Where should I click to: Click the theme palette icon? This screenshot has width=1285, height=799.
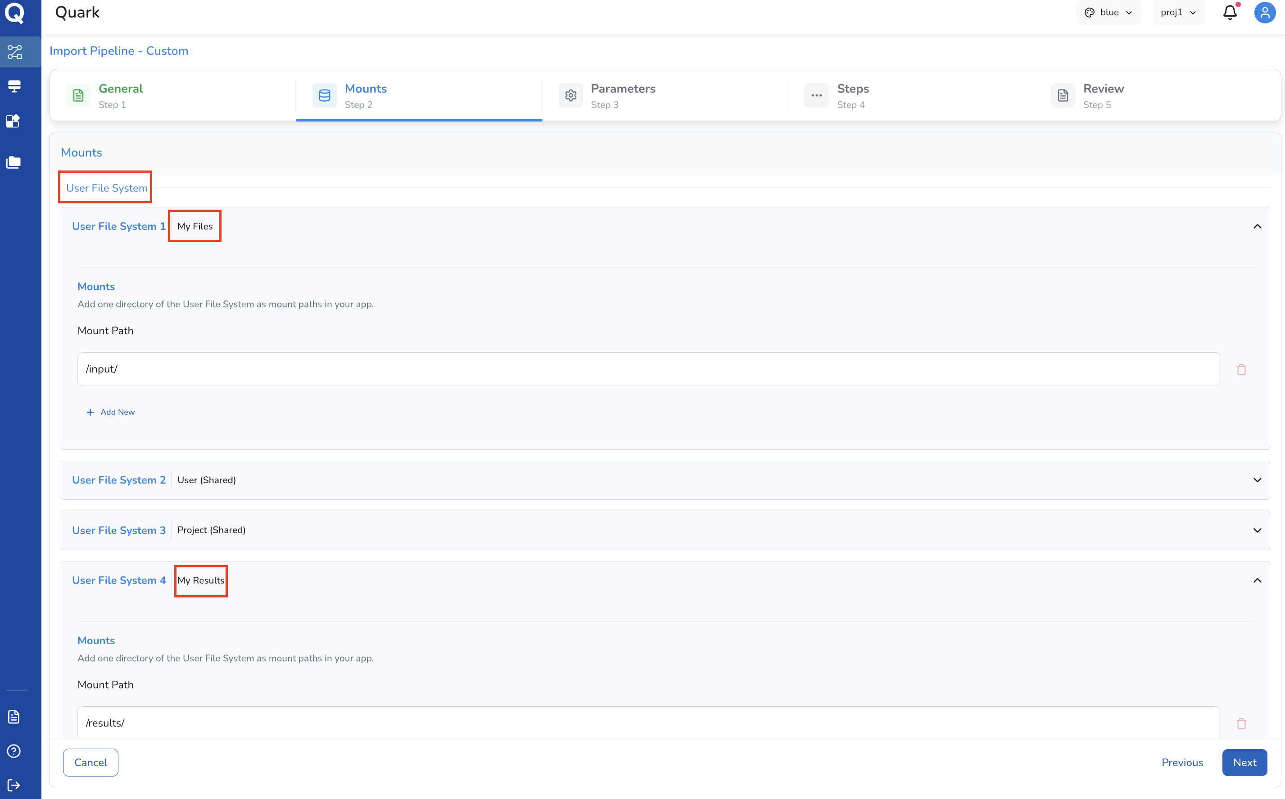1089,13
